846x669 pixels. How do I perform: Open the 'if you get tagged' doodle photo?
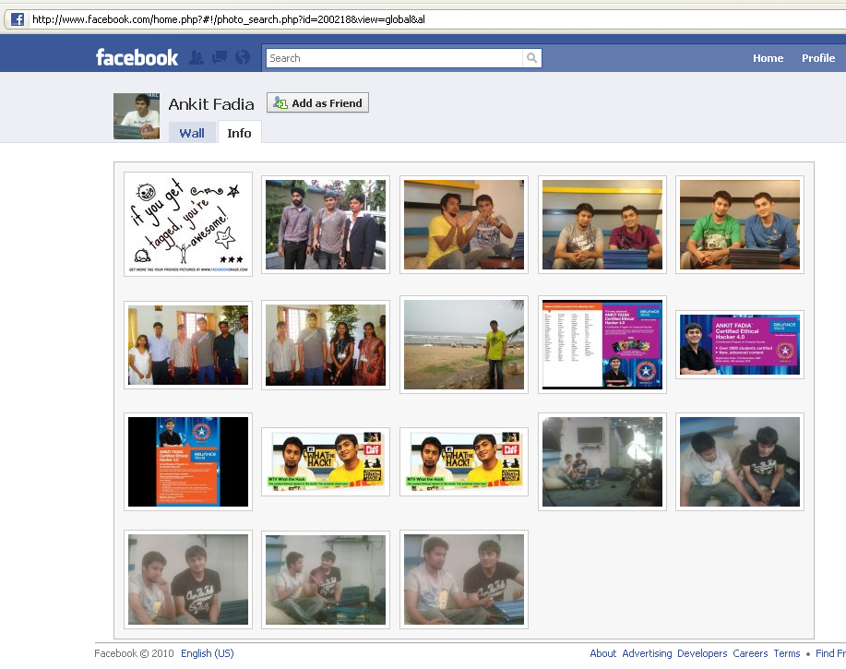coord(188,224)
